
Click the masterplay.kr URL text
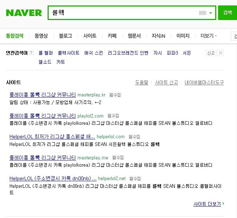tap(92, 95)
